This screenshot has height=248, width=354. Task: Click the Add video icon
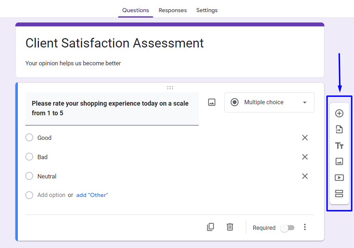point(339,177)
